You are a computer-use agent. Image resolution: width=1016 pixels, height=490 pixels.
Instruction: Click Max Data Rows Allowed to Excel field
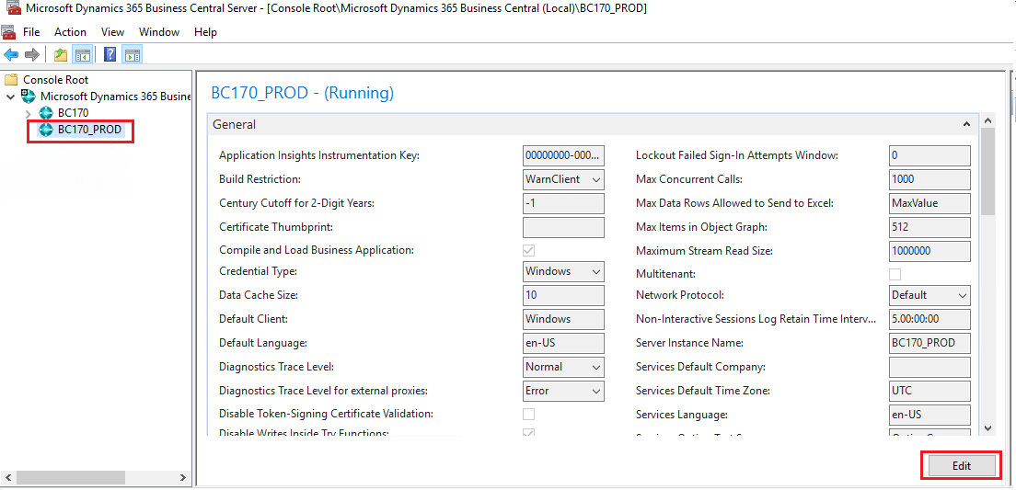click(x=929, y=203)
